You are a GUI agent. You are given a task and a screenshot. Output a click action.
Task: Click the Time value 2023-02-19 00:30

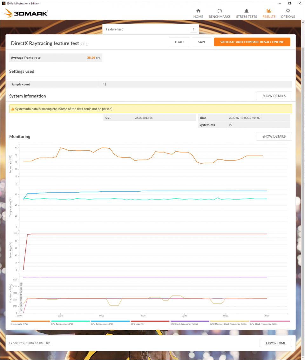click(x=245, y=118)
